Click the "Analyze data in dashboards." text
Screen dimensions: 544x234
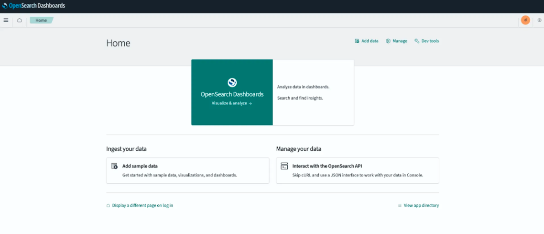click(303, 87)
